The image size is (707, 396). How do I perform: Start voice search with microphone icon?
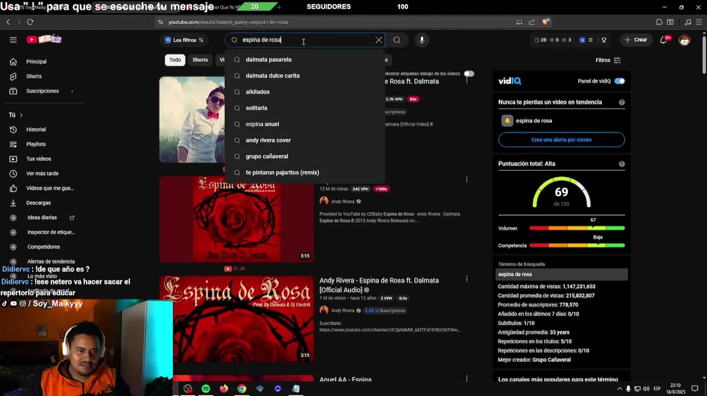click(x=422, y=40)
